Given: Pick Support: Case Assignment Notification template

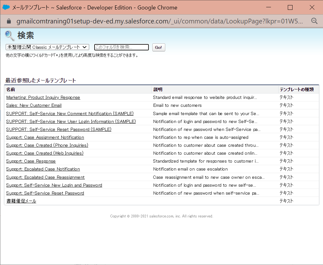Looking at the screenshot, I should [45, 137].
